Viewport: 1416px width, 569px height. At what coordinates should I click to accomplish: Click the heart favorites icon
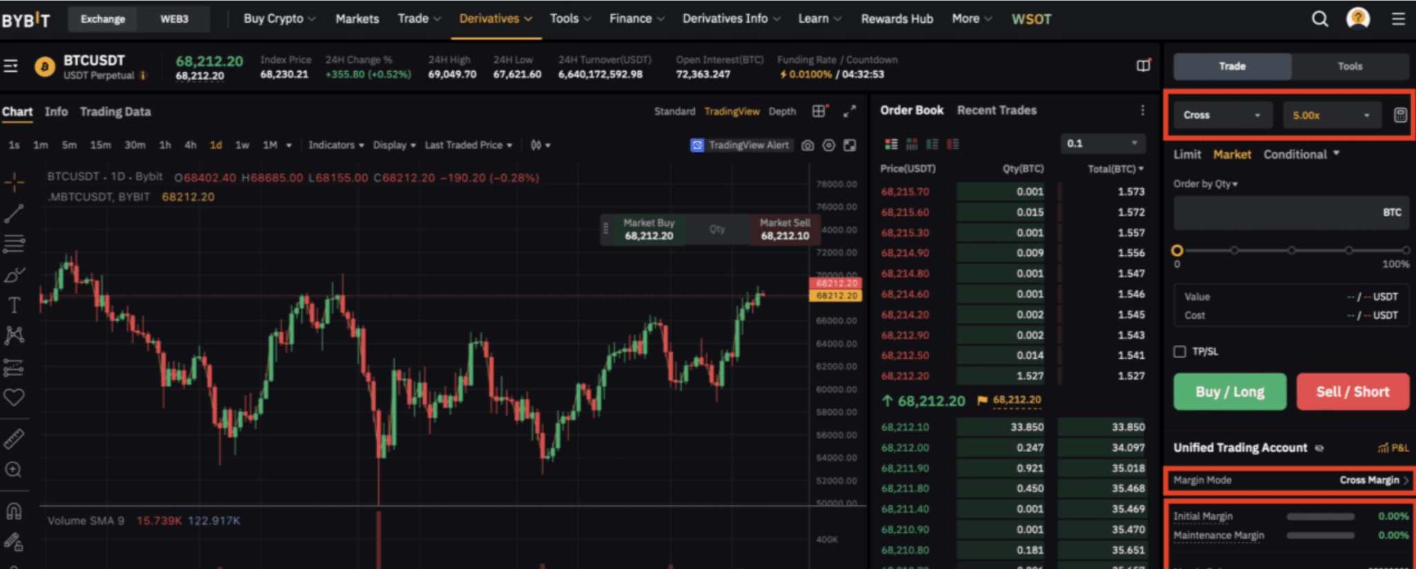tap(14, 398)
